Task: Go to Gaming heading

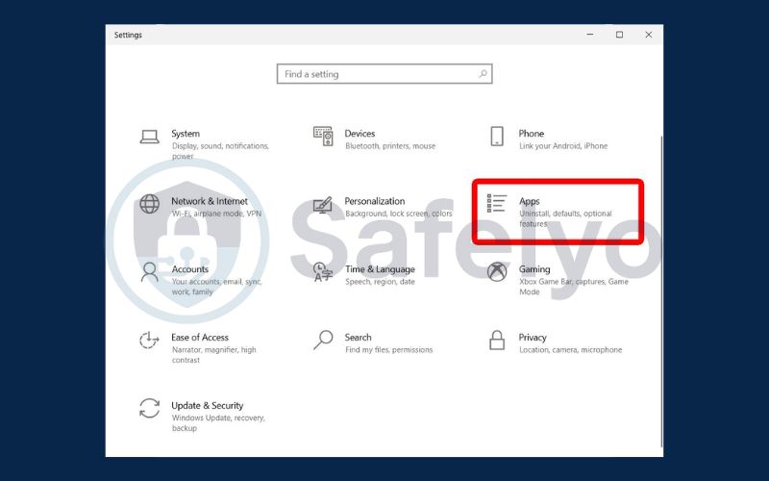Action: pyautogui.click(x=534, y=269)
